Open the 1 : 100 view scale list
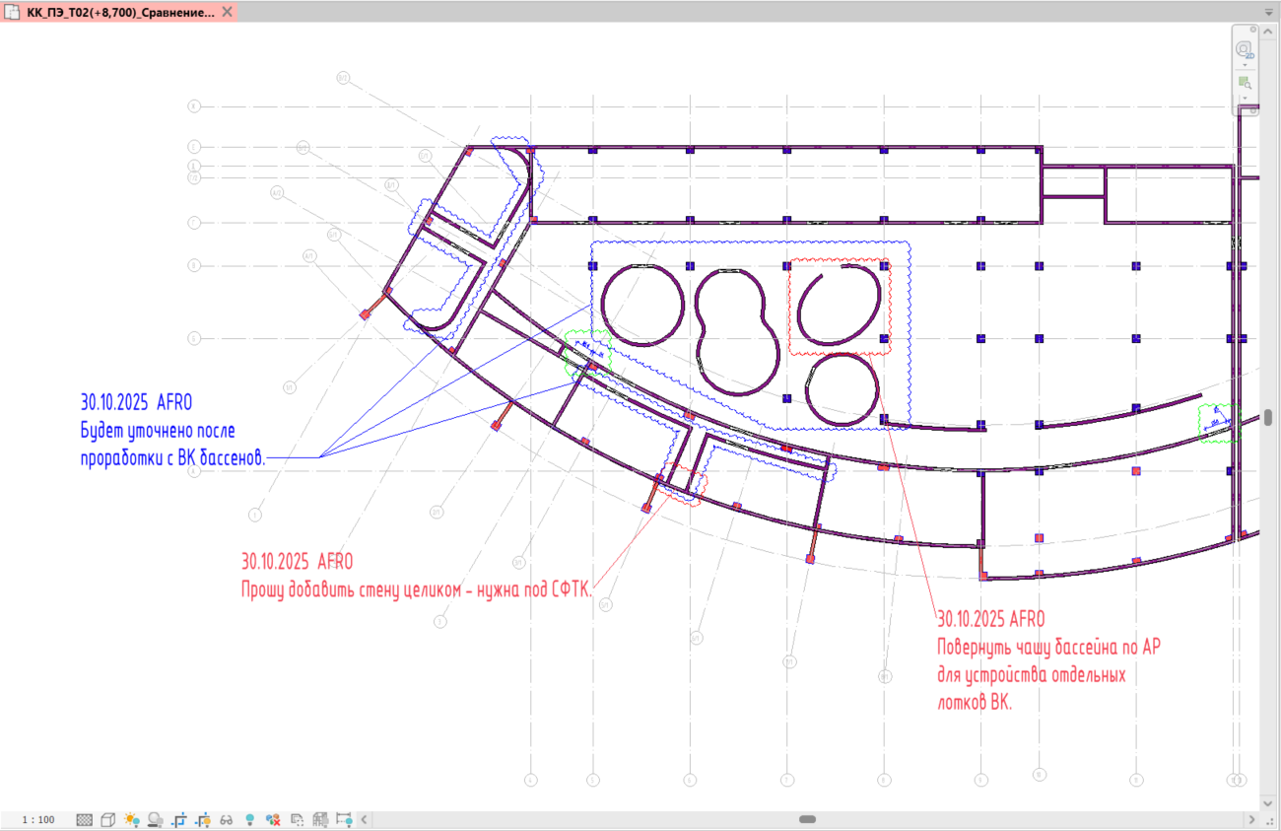Image resolution: width=1281 pixels, height=831 pixels. click(39, 819)
